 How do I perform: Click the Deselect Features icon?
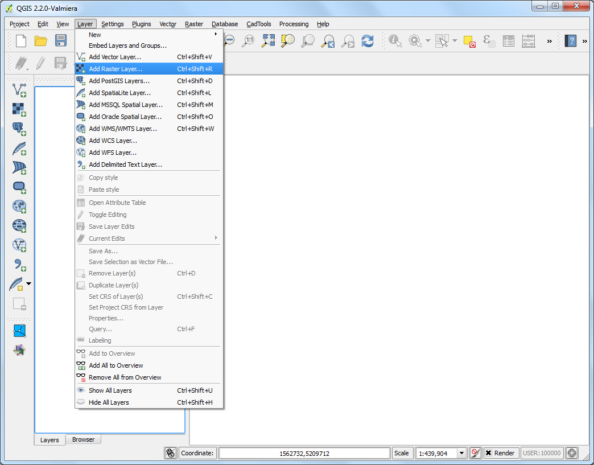coord(469,41)
